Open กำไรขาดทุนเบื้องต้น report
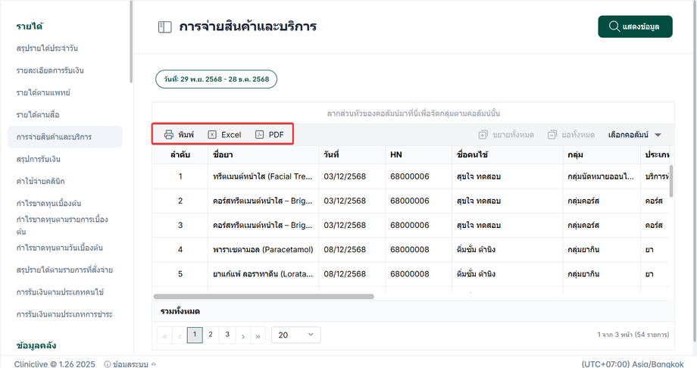The image size is (697, 368). (49, 203)
